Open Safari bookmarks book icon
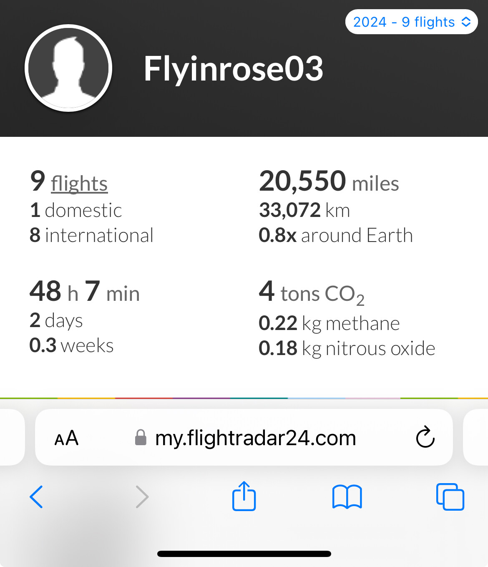 [347, 497]
